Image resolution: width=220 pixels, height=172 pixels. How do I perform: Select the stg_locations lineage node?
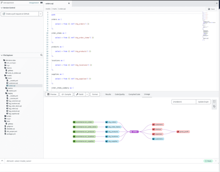[112, 137]
